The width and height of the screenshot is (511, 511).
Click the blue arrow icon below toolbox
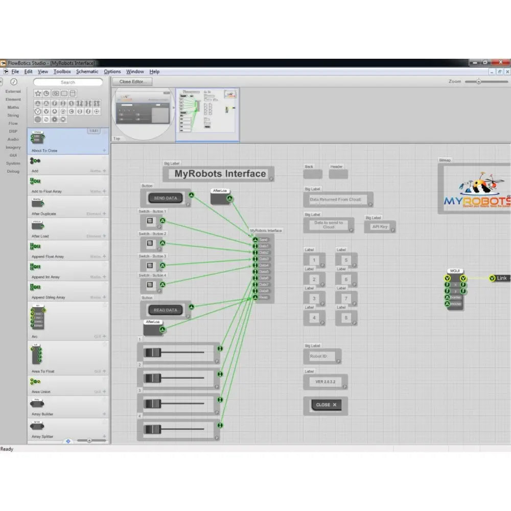(x=68, y=441)
